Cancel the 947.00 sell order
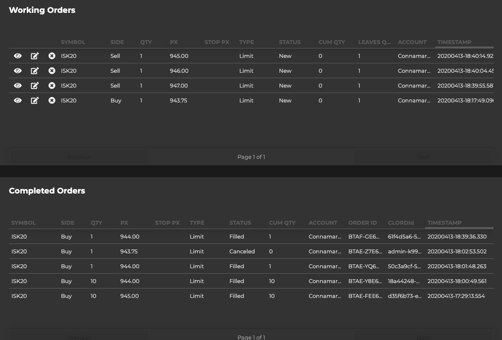This screenshot has height=340, width=502. coord(52,86)
